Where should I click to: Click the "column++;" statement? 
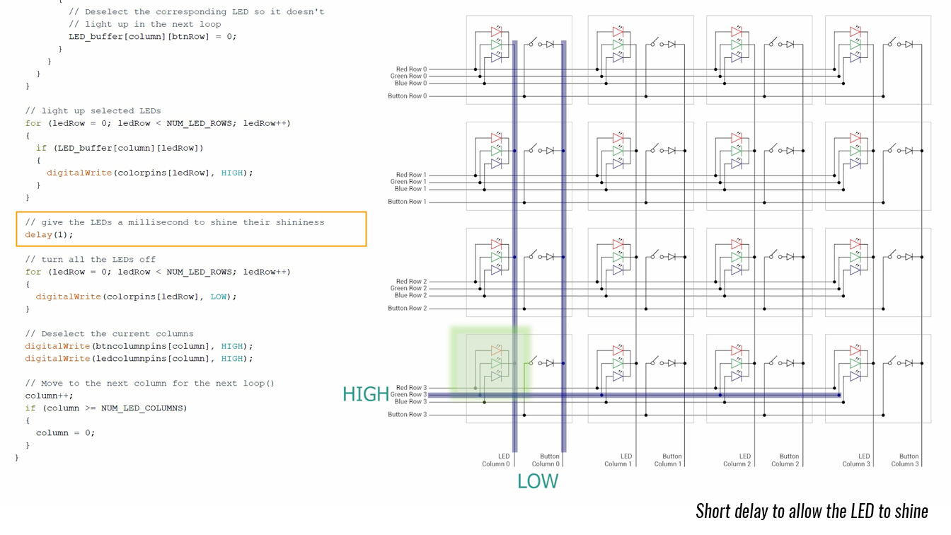click(x=50, y=396)
